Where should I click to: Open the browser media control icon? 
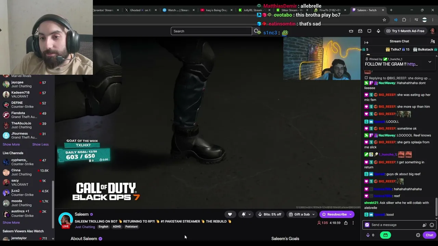[416, 20]
